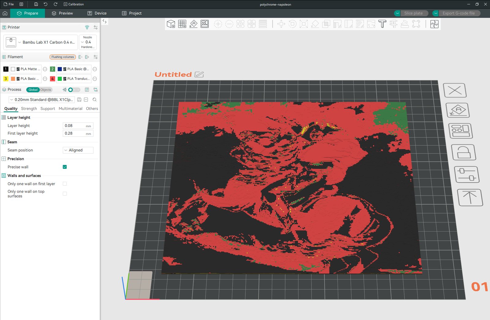Enable Only one wall on first layer
The image size is (490, 320).
click(x=65, y=184)
